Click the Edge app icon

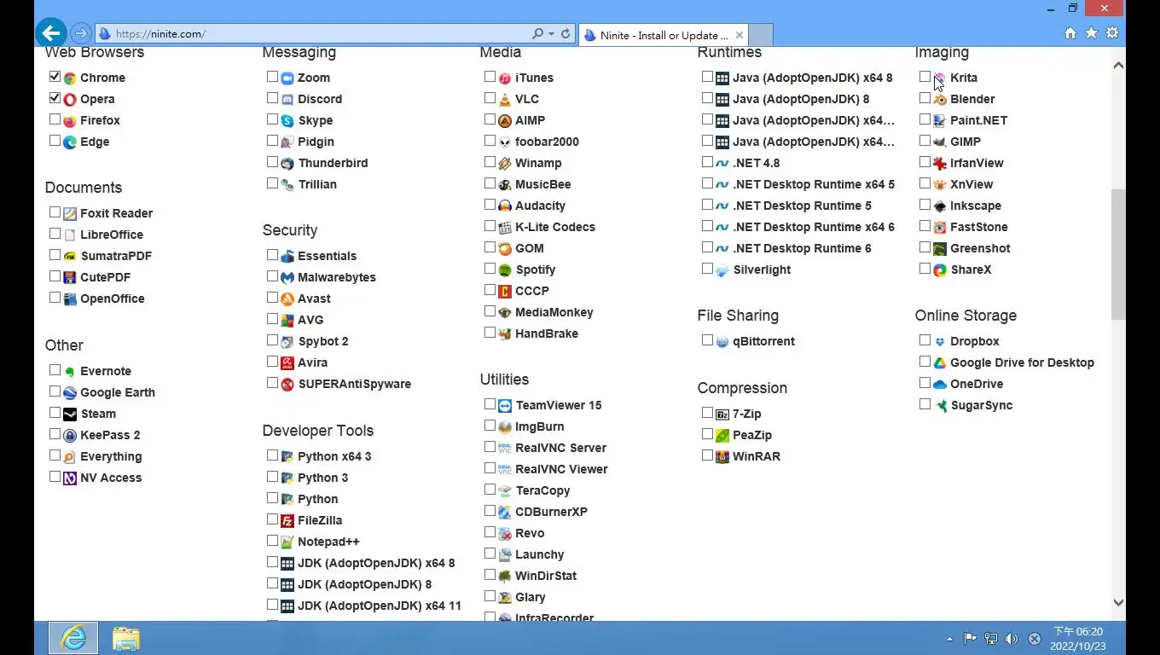tap(70, 142)
